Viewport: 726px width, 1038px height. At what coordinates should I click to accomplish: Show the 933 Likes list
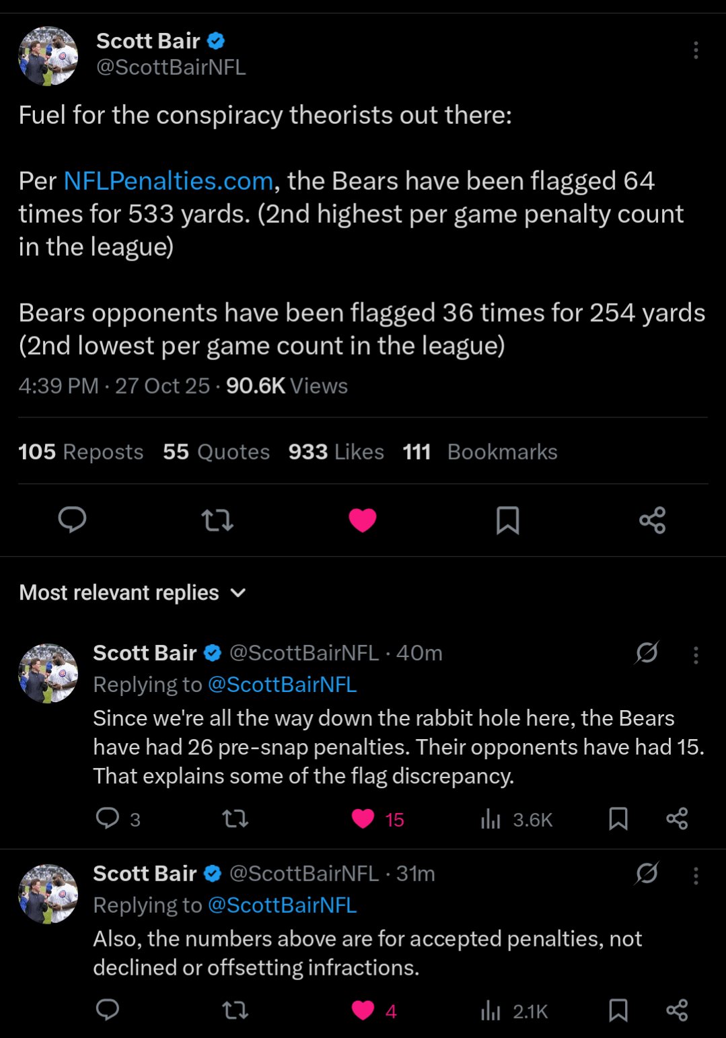[x=336, y=452]
